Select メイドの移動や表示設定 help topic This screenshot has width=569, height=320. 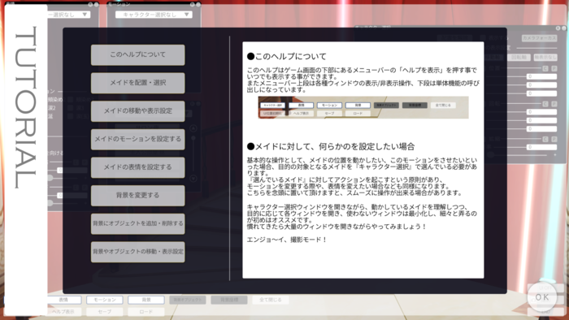(x=137, y=111)
